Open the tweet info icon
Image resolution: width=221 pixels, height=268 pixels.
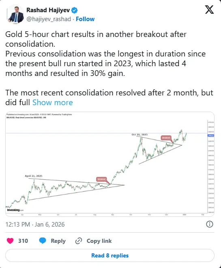pyautogui.click(x=210, y=224)
